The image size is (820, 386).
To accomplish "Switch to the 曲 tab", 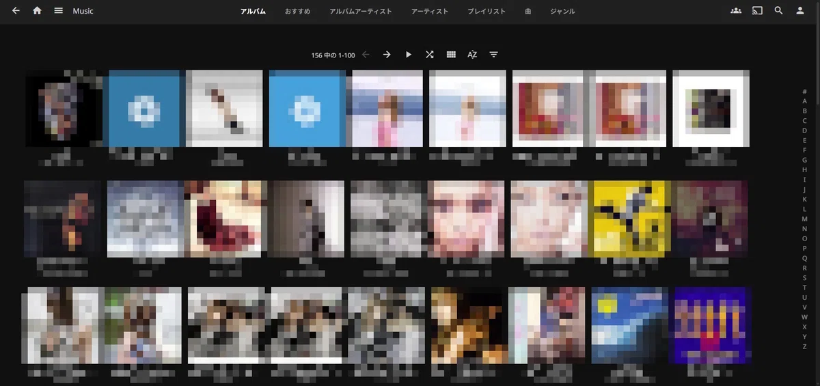I will pyautogui.click(x=528, y=12).
